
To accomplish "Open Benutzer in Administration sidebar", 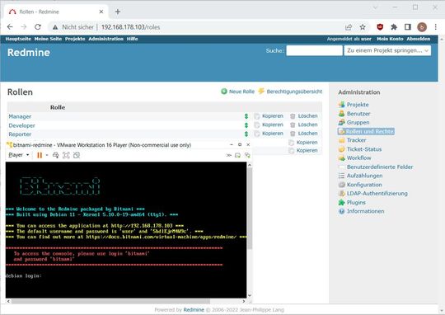I will point(358,114).
